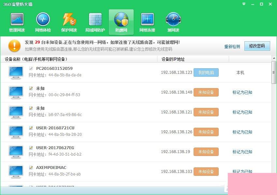Select the 防蹭网 globe shield tab

click(121, 22)
